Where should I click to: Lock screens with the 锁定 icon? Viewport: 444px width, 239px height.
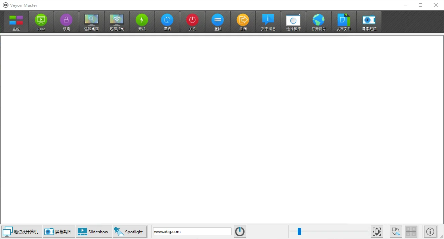[66, 21]
